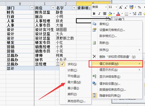The height and width of the screenshot is (106, 145).
Task: Select column header H
Action: click(x=20, y=4)
